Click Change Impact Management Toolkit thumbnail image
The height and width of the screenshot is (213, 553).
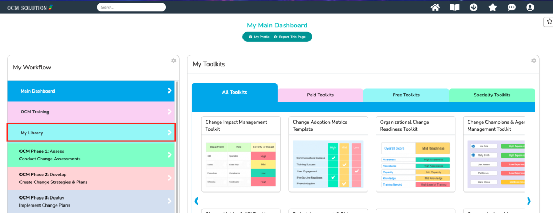tap(241, 165)
